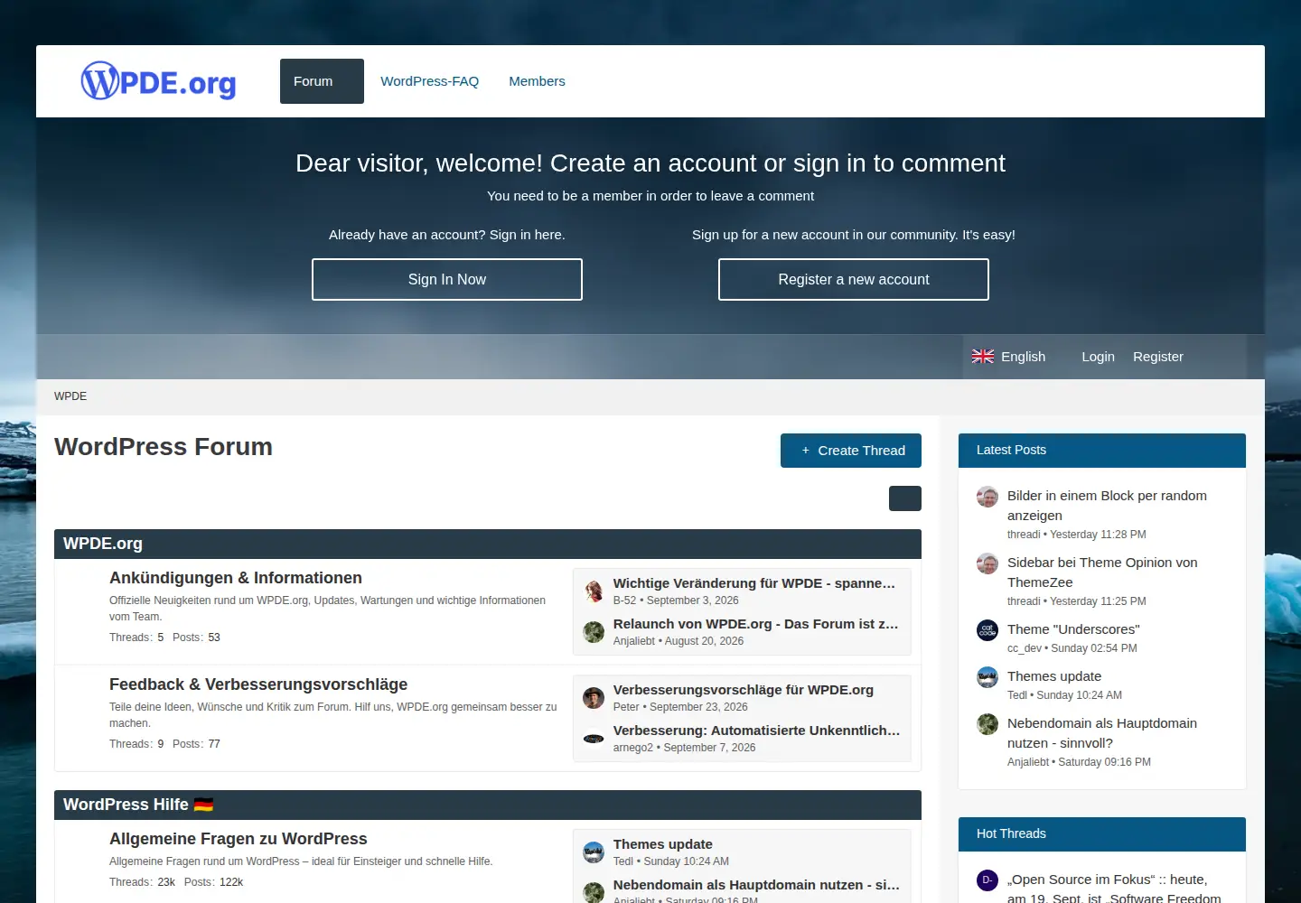Open hot thread Open Source im Fokus
The width and height of the screenshot is (1301, 903).
(x=1114, y=889)
